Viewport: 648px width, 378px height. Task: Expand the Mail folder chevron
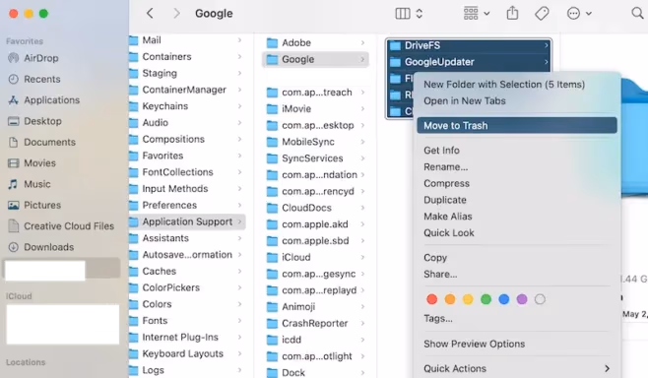tap(239, 40)
